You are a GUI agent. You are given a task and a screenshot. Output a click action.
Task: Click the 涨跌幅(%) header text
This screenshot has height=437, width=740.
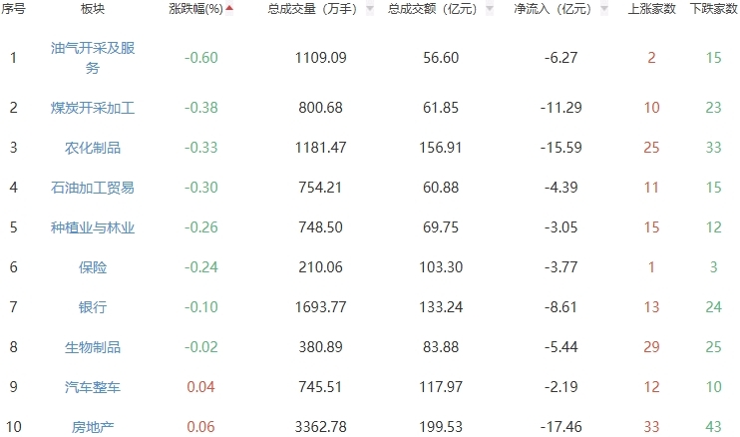click(200, 9)
